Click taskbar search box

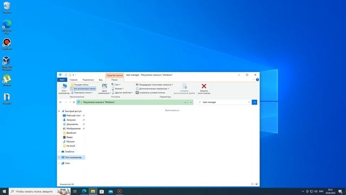point(39,191)
